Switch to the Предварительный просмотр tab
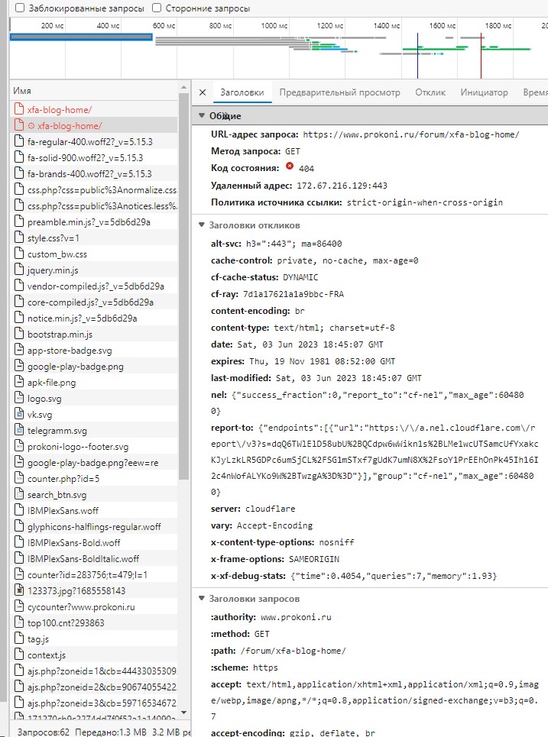548x737 pixels. coord(339,92)
